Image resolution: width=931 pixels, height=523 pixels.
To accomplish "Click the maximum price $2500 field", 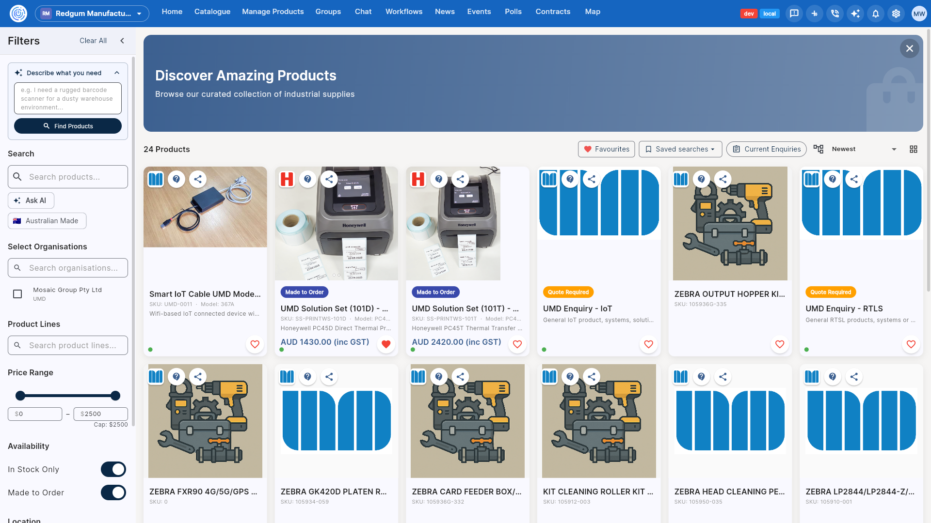I will pos(101,414).
